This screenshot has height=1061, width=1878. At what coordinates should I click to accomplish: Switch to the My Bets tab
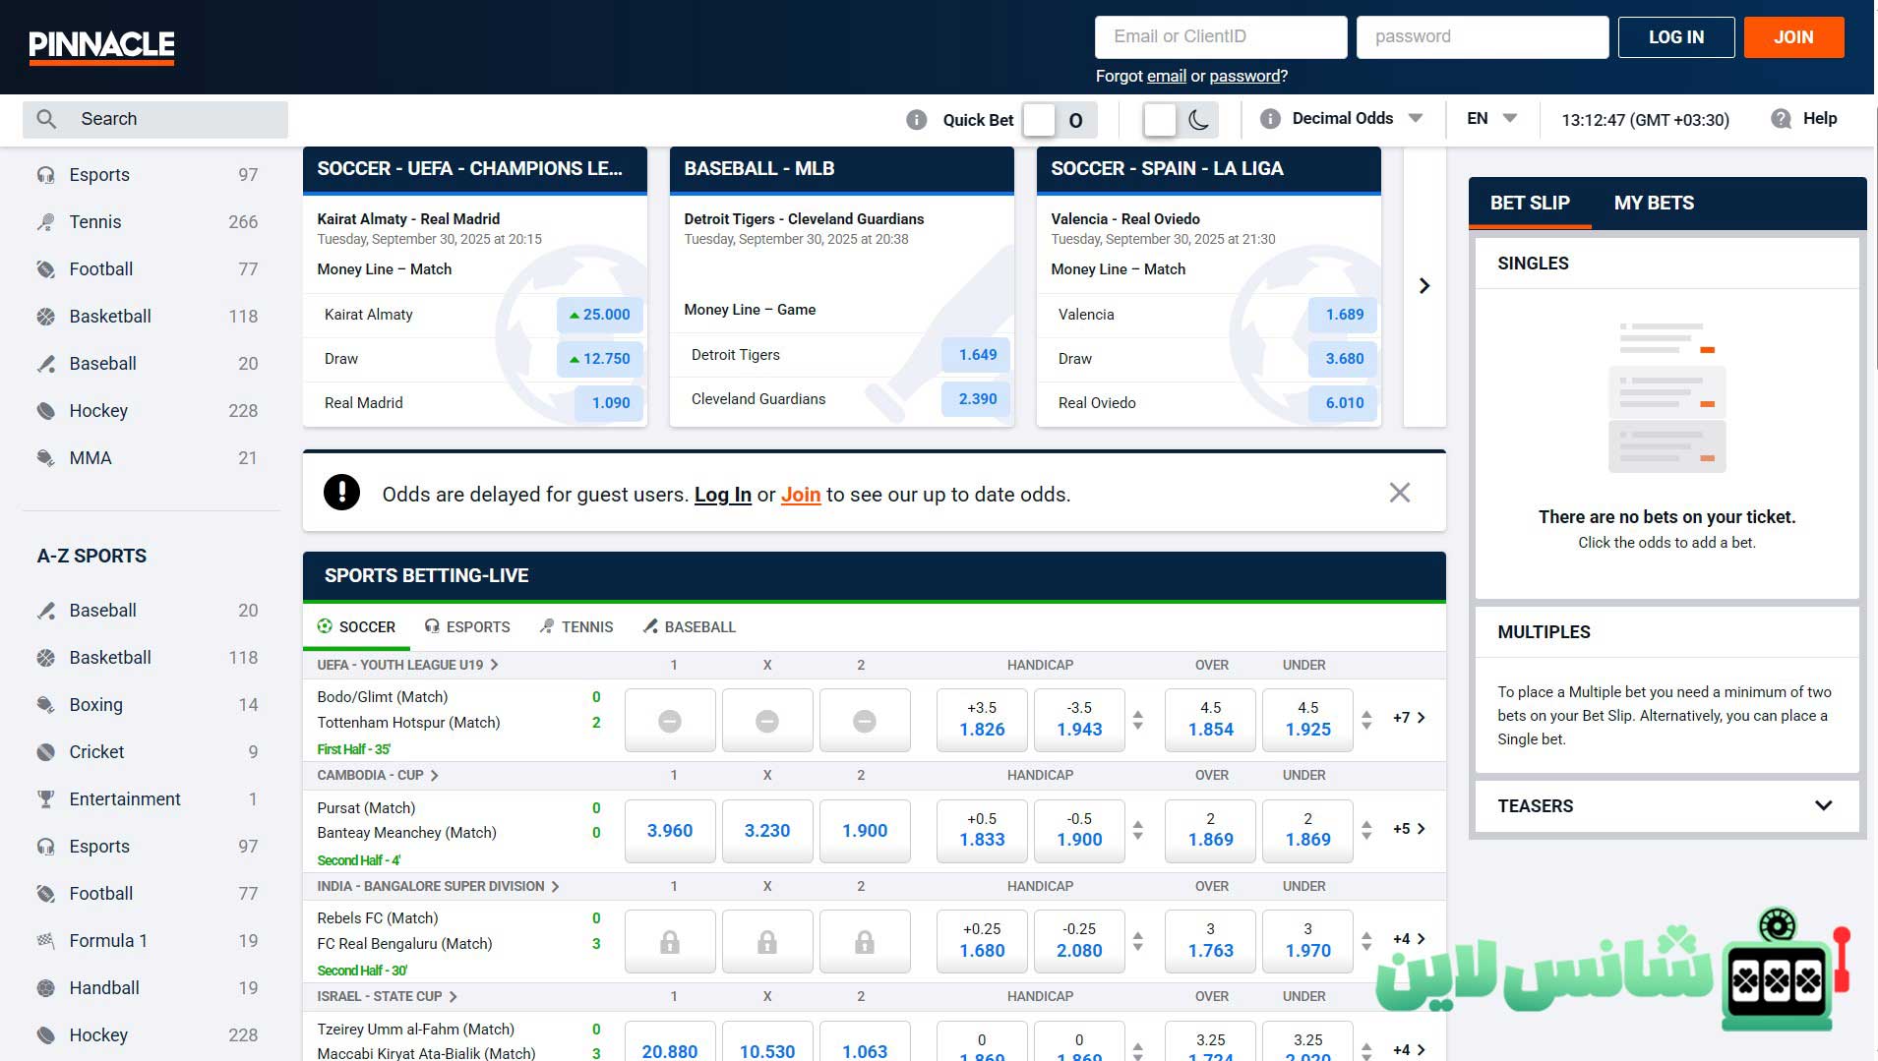[1653, 204]
